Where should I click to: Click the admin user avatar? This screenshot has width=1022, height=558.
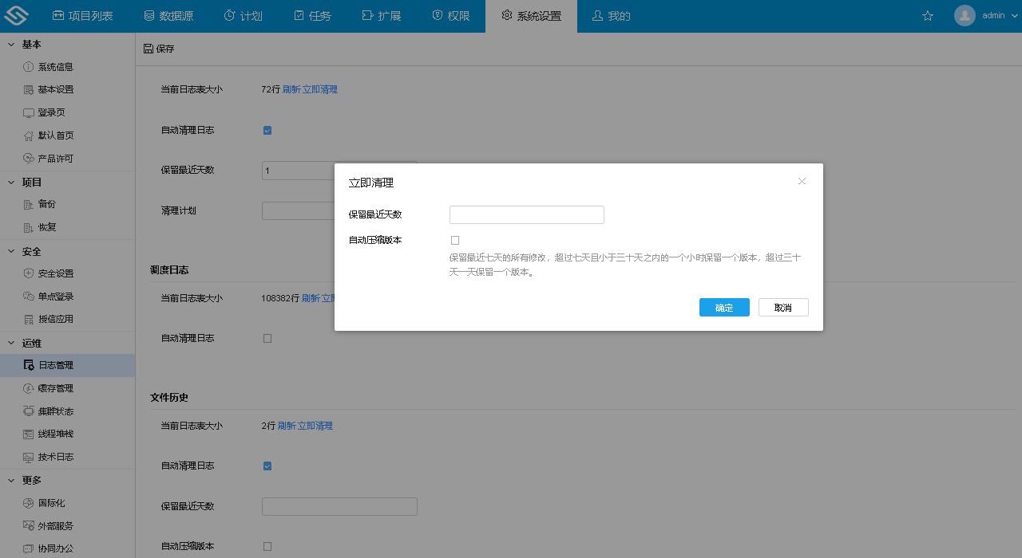(965, 16)
